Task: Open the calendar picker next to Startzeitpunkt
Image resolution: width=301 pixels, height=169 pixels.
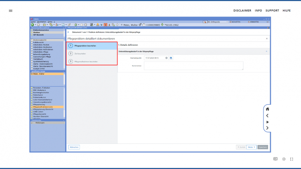Action: pyautogui.click(x=171, y=58)
